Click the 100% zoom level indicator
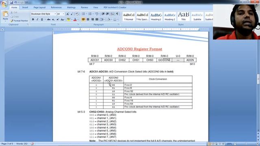260x146 pixels. [x=229, y=144]
